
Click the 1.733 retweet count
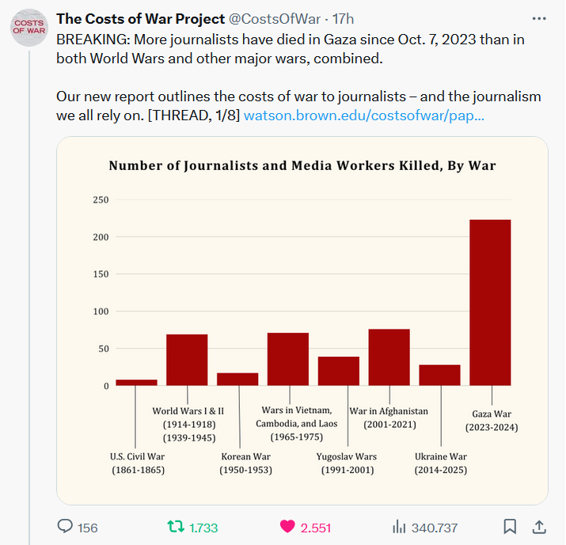pyautogui.click(x=203, y=528)
